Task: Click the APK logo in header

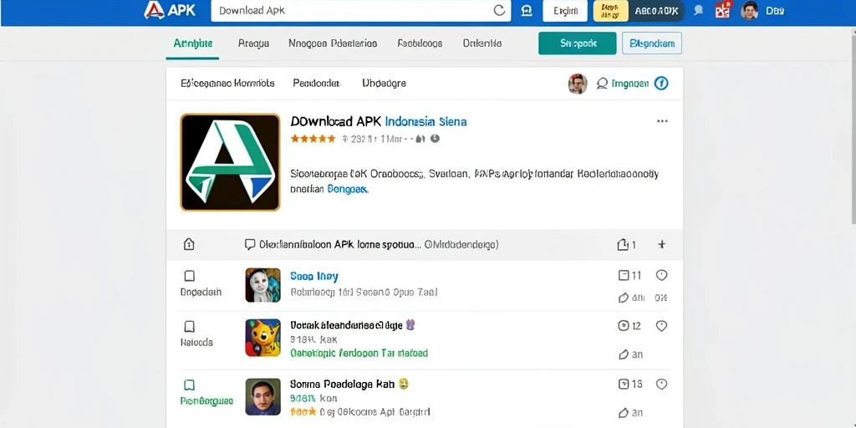Action: click(170, 10)
